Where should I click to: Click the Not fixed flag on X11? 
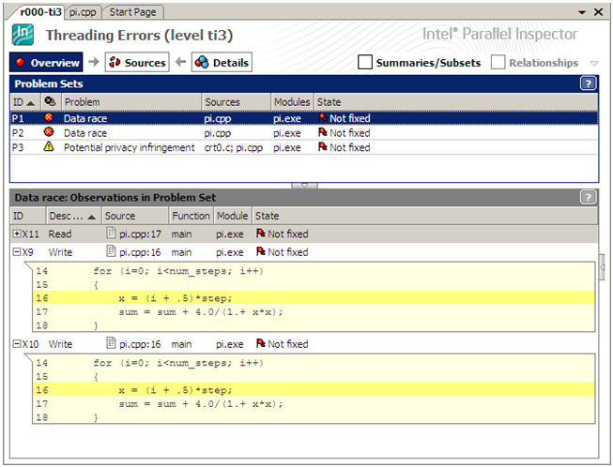261,233
